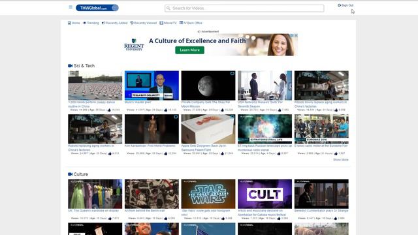Open 'Apple Gets Designers Back Up' title
This screenshot has width=418, height=235.
point(203,148)
